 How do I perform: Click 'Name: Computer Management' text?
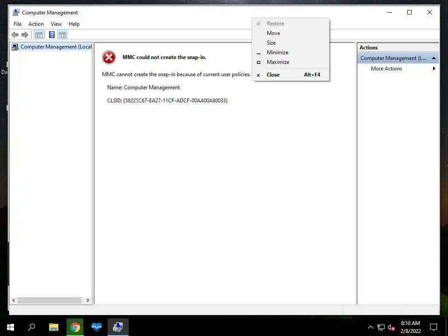click(143, 87)
